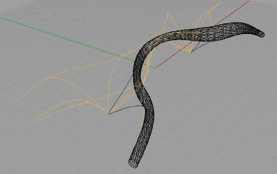Pick the lower point where yellow curves converge

(x=108, y=114)
